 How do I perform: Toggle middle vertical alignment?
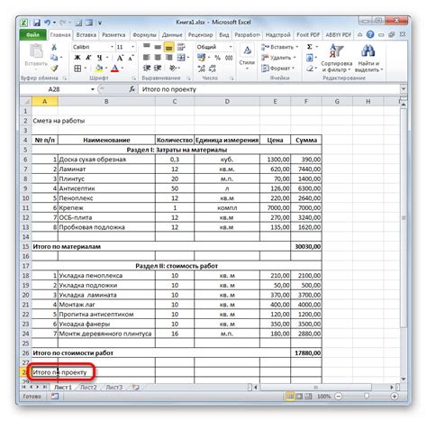coord(158,47)
